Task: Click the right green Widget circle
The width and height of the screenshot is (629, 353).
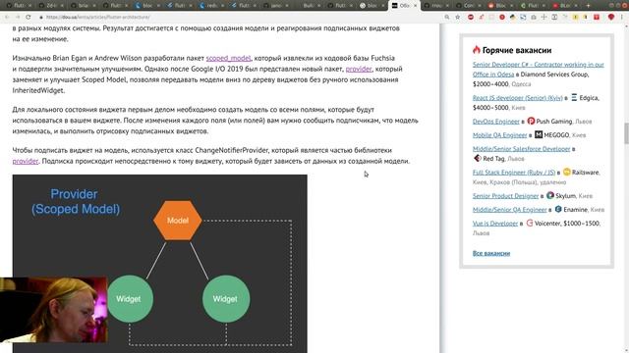Action: 226,298
